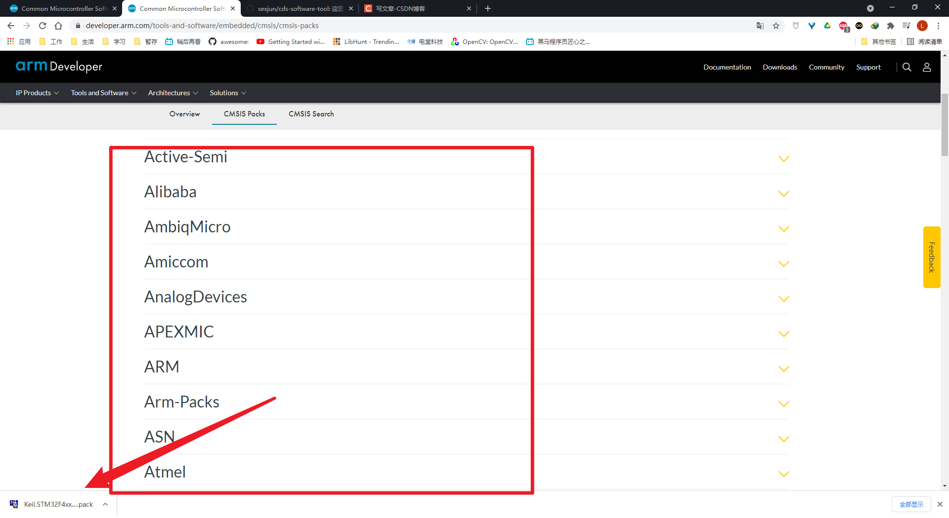Click the ABP adblock extension icon
The width and height of the screenshot is (949, 518).
click(843, 26)
